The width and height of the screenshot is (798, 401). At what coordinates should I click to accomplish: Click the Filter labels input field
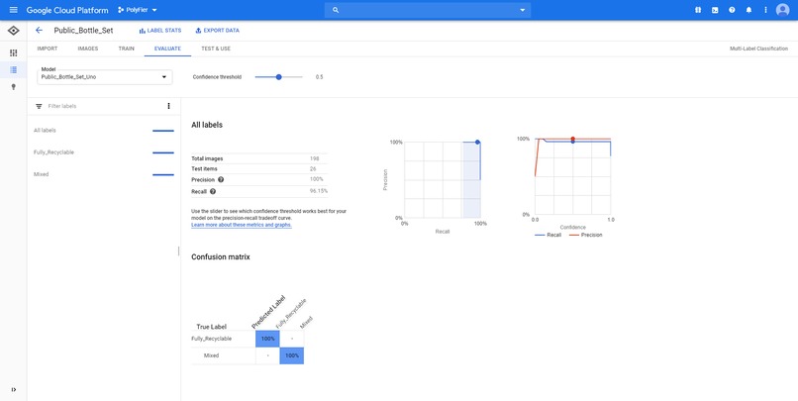[102, 106]
